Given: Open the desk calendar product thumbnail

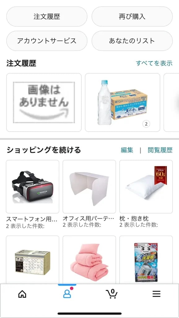Looking at the screenshot, I should pyautogui.click(x=33, y=260).
